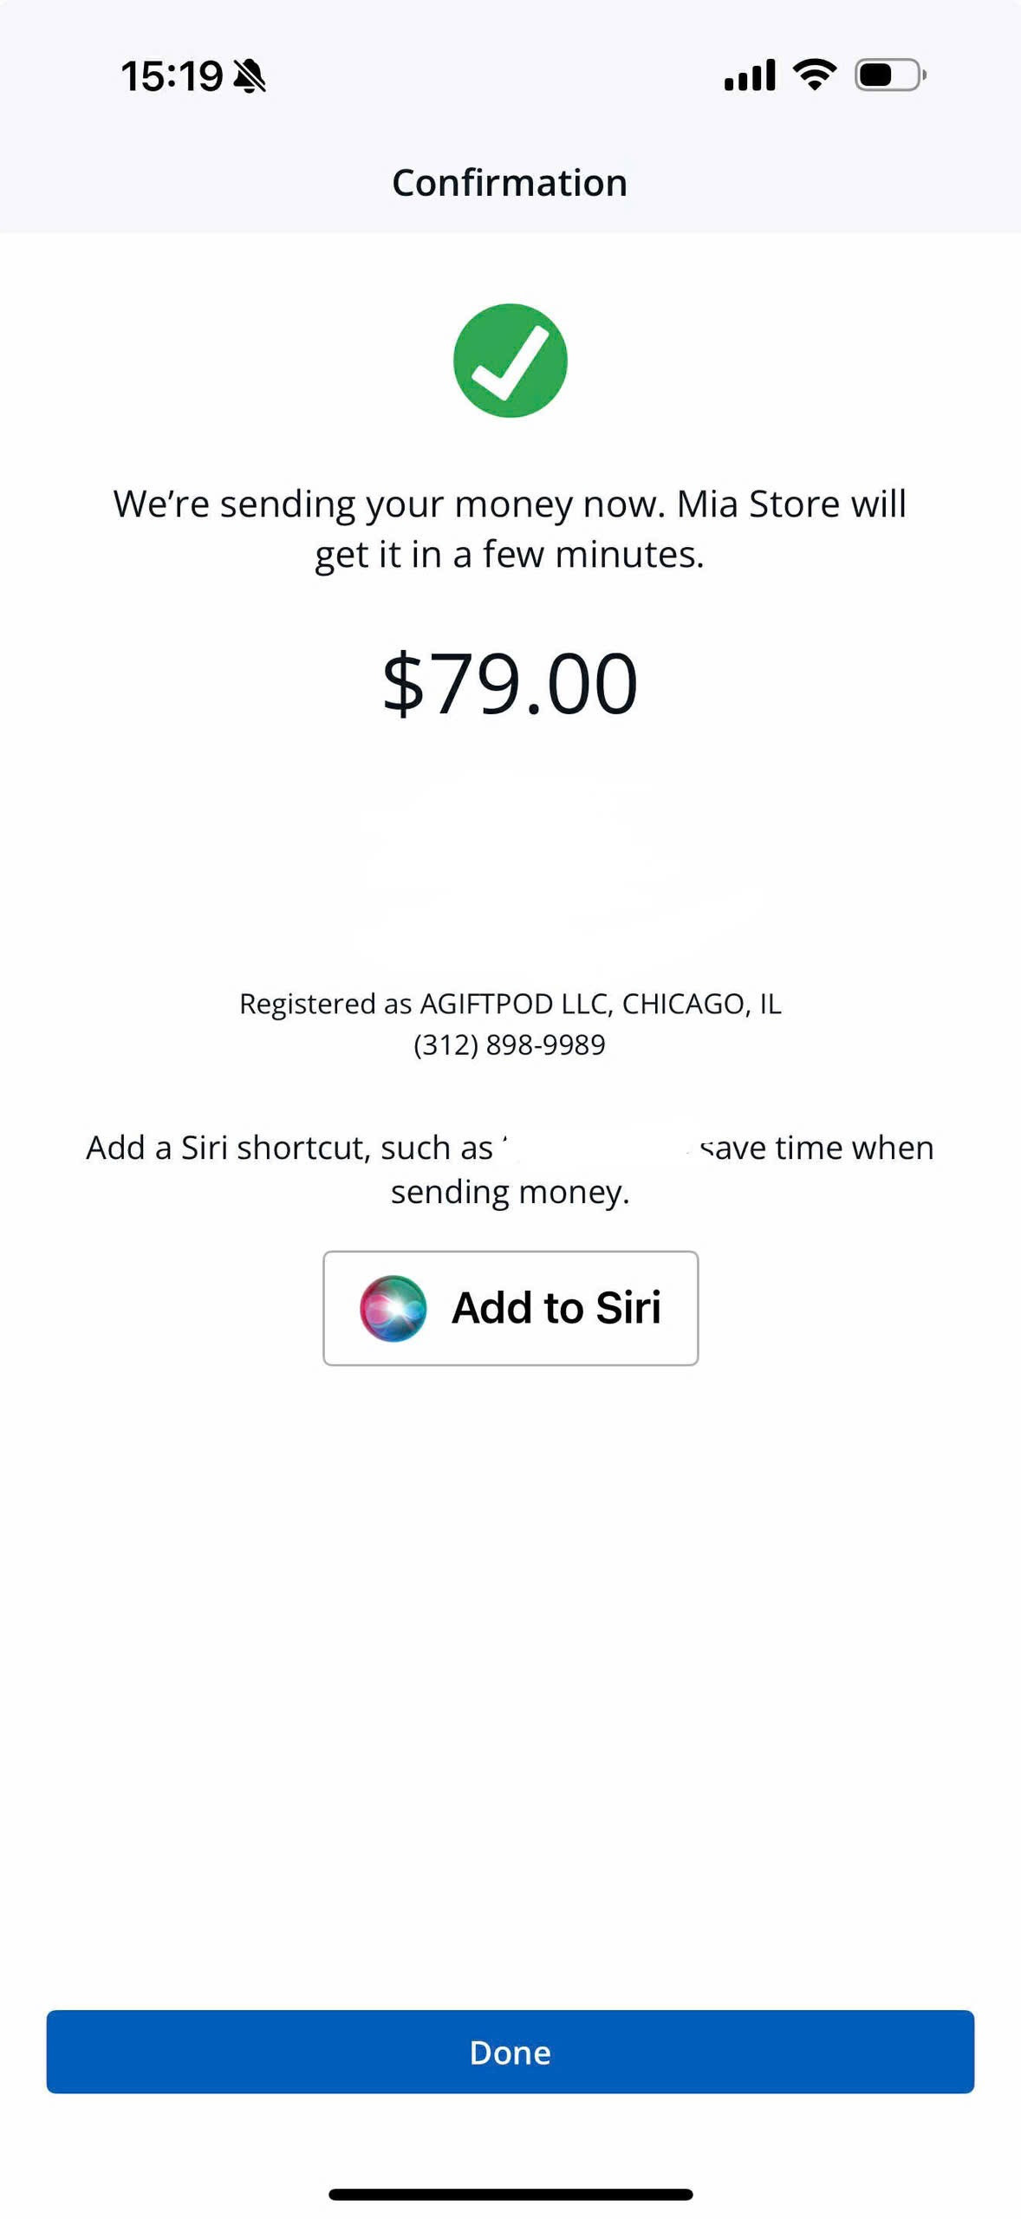Tap 'get it in a few minutes' text
The width and height of the screenshot is (1021, 2219).
510,555
